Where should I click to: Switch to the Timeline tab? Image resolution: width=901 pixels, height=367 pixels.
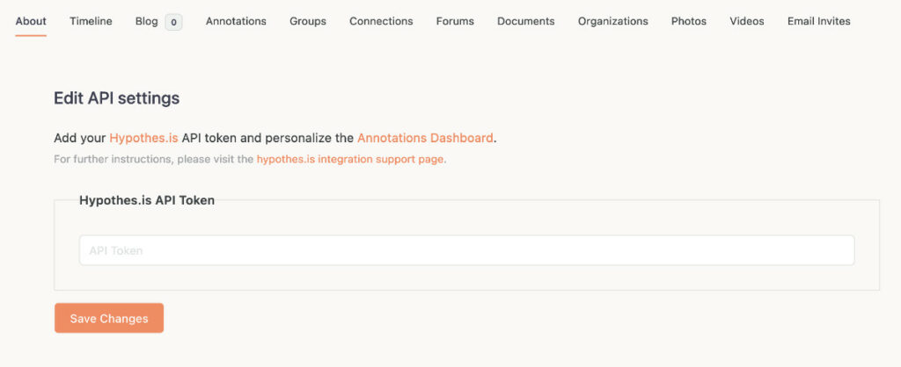pos(91,21)
